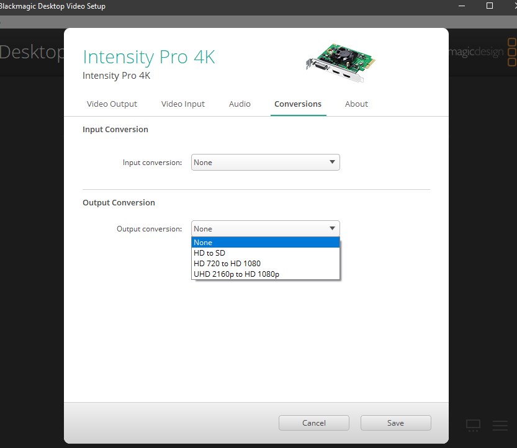517x448 pixels.
Task: Switch to the Video Output tab
Action: tap(112, 104)
